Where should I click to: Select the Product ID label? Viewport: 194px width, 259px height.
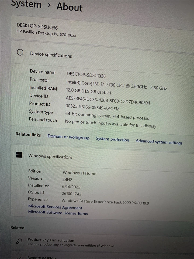[40, 104]
